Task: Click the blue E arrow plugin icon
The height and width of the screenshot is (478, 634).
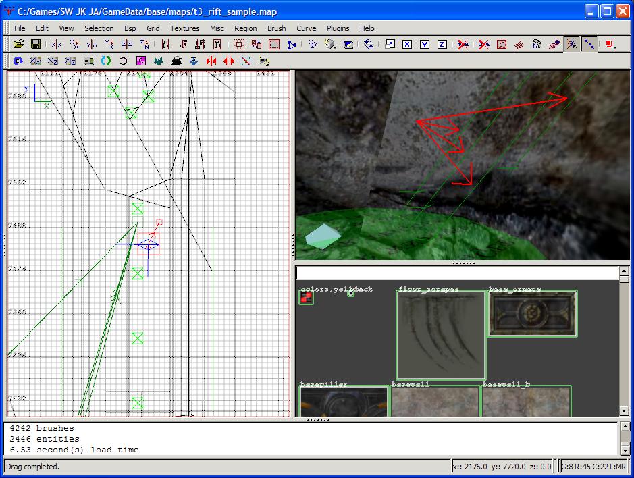Action: [x=18, y=61]
